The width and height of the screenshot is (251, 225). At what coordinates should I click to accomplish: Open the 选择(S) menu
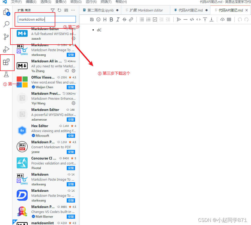click(x=46, y=2)
